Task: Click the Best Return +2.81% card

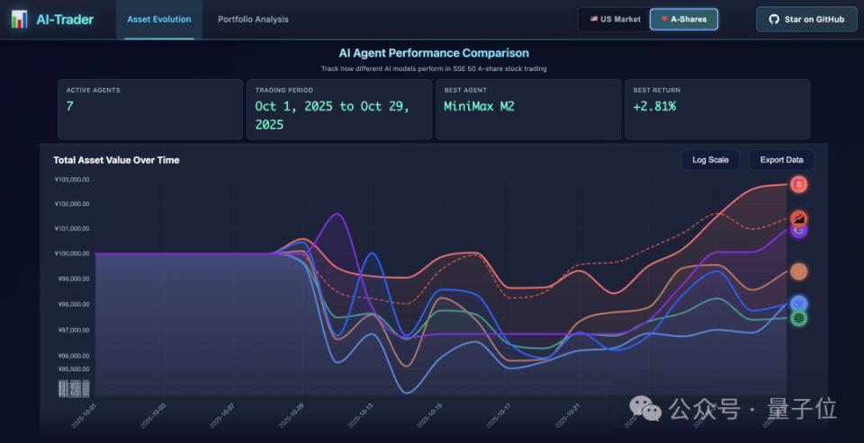Action: click(x=717, y=110)
